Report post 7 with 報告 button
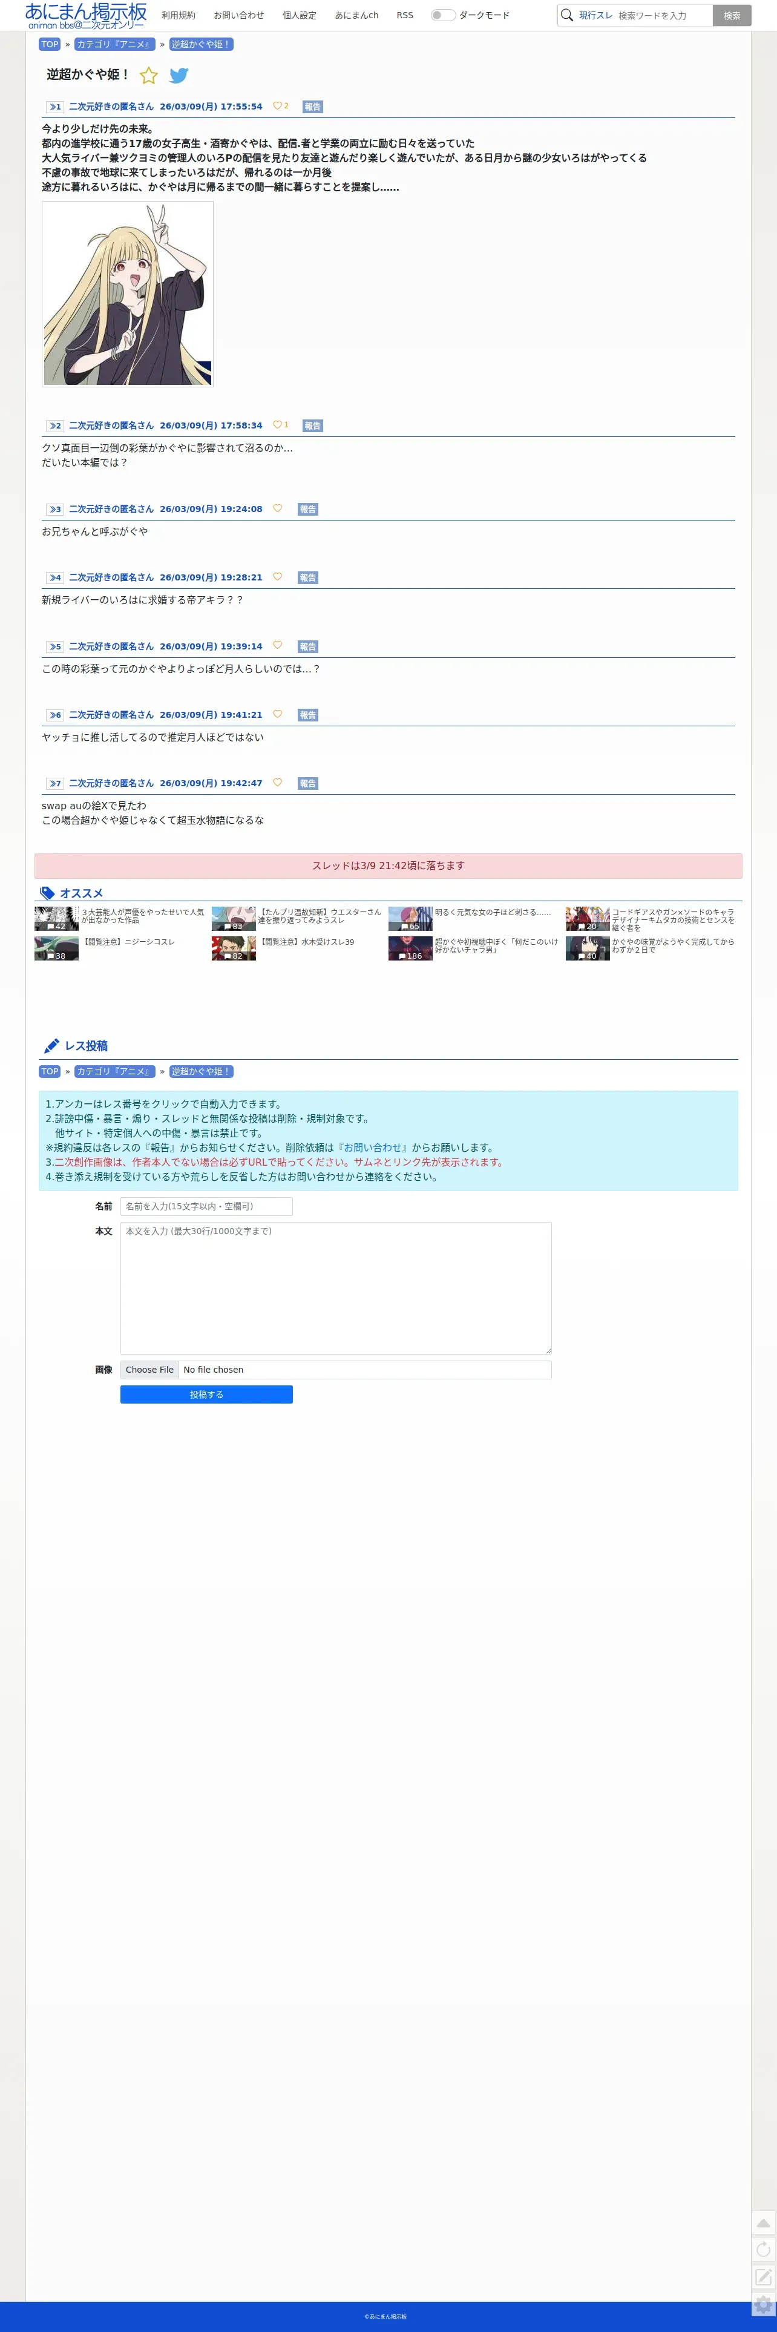This screenshot has width=777, height=2332. tap(308, 783)
